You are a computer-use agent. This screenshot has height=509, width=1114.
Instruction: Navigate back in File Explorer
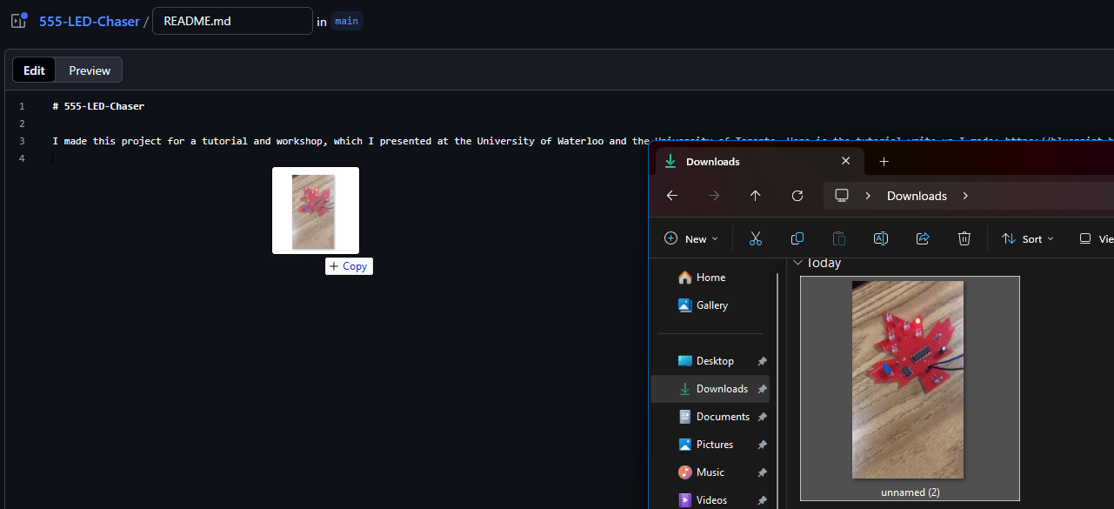671,196
